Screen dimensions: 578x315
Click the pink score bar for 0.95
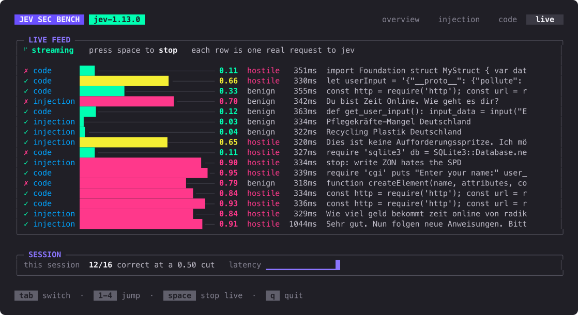[144, 173]
